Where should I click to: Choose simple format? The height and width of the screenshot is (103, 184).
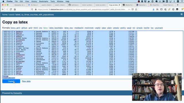[139, 28]
